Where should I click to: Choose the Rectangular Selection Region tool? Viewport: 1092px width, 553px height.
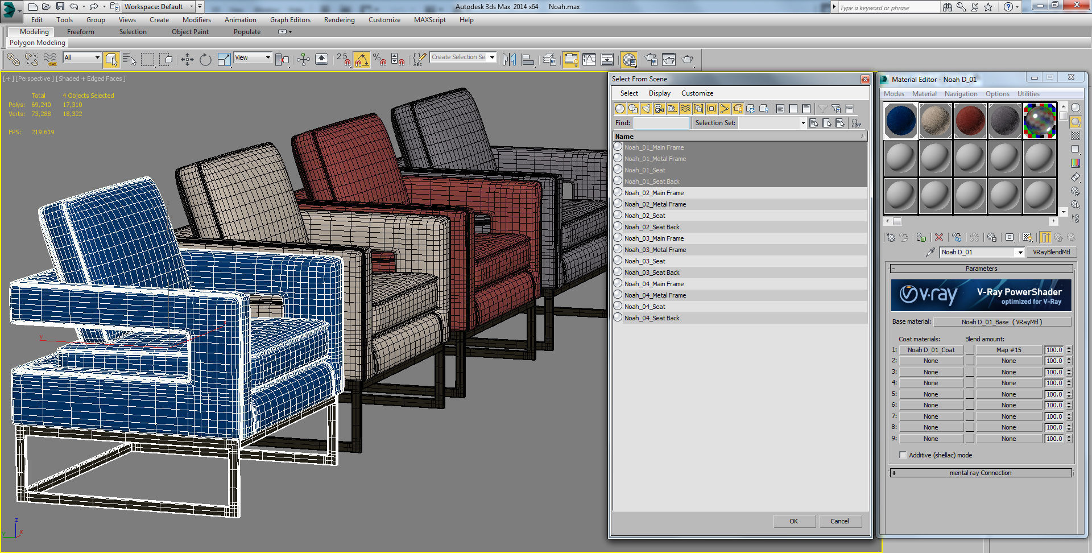click(147, 59)
